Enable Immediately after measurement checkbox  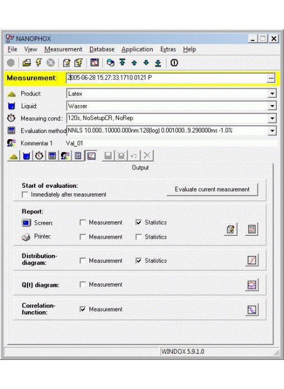25,194
